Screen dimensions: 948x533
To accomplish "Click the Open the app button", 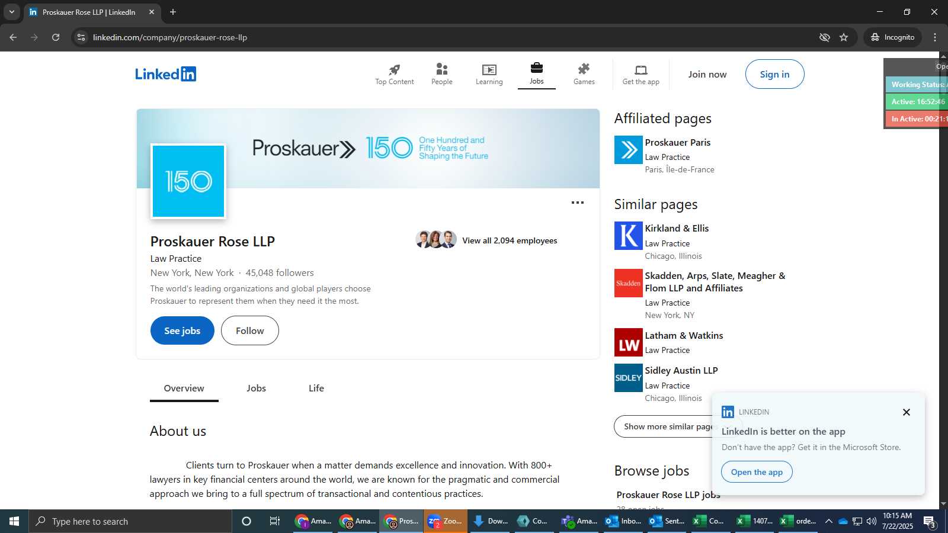I will pyautogui.click(x=757, y=472).
